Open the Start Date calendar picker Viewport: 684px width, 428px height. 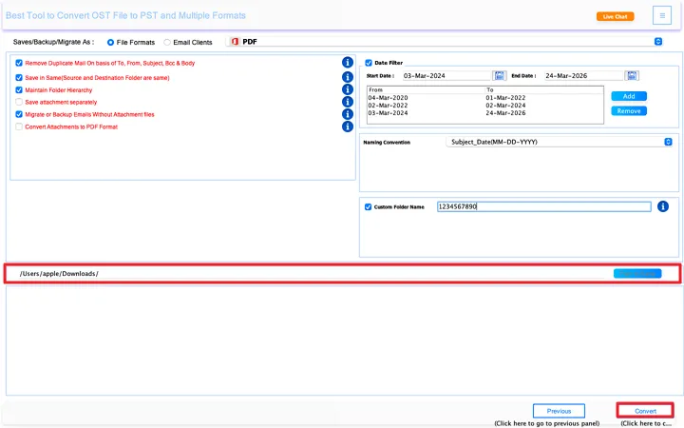[x=500, y=75]
